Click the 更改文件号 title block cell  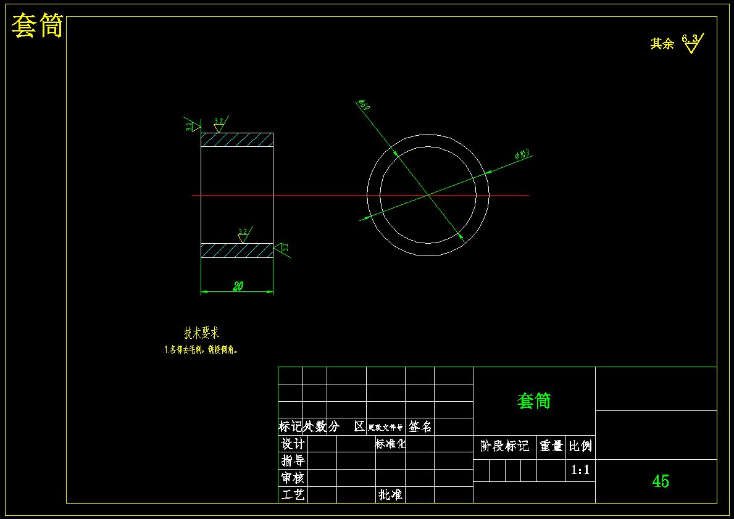click(x=386, y=427)
